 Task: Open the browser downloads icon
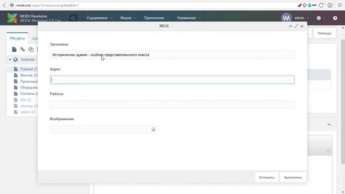click(330, 5)
